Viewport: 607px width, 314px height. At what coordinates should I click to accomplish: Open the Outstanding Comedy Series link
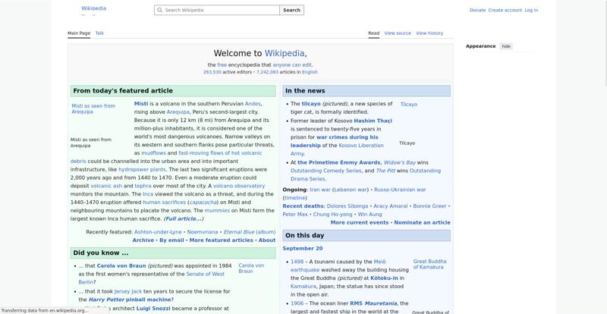coord(326,171)
